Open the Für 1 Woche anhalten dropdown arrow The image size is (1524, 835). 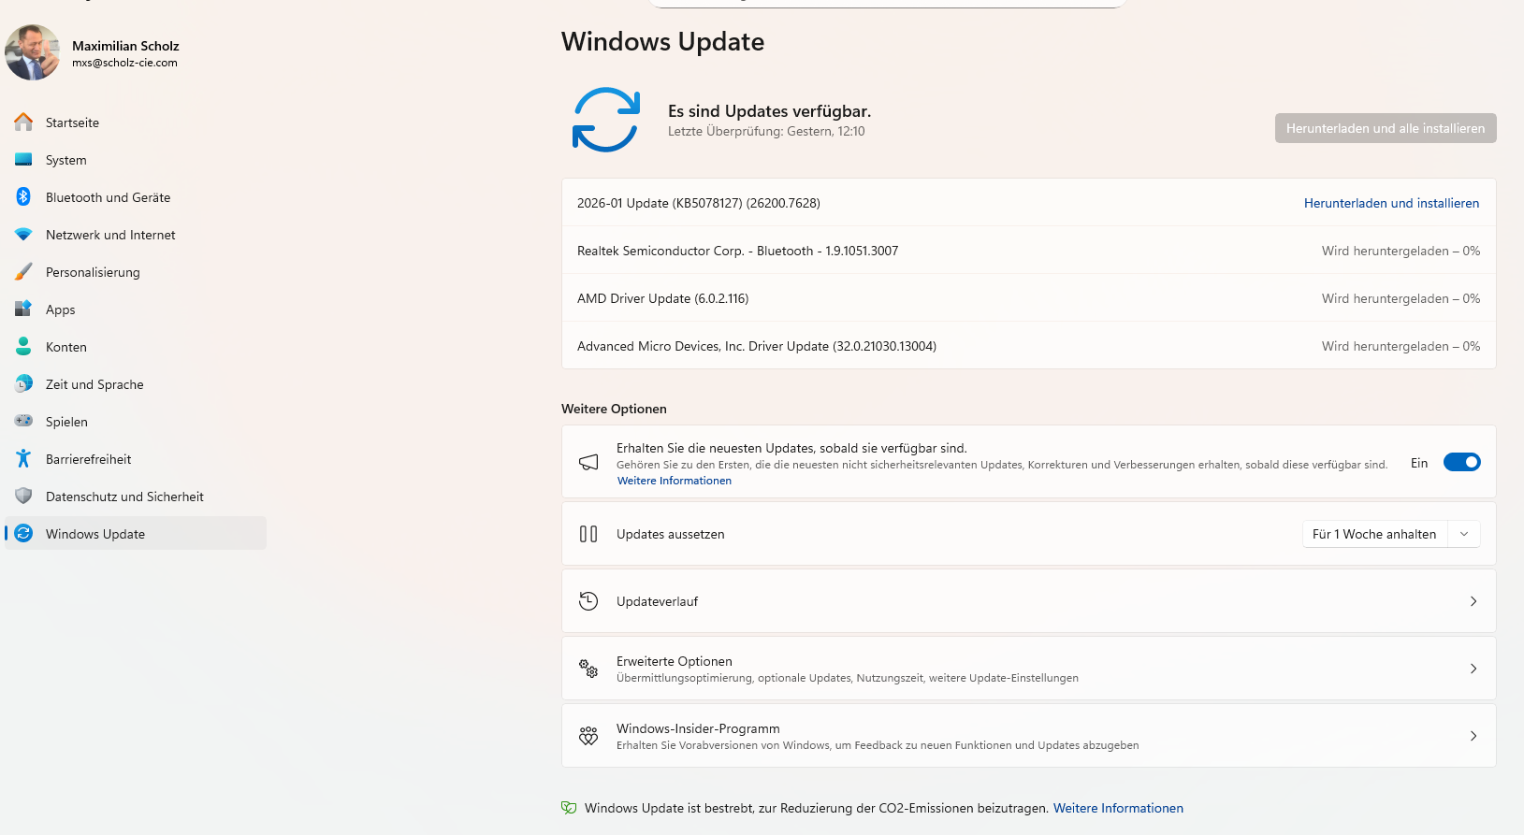pos(1464,534)
